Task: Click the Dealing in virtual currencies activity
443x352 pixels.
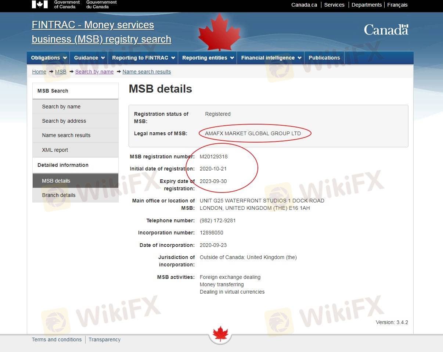Action: pyautogui.click(x=232, y=292)
